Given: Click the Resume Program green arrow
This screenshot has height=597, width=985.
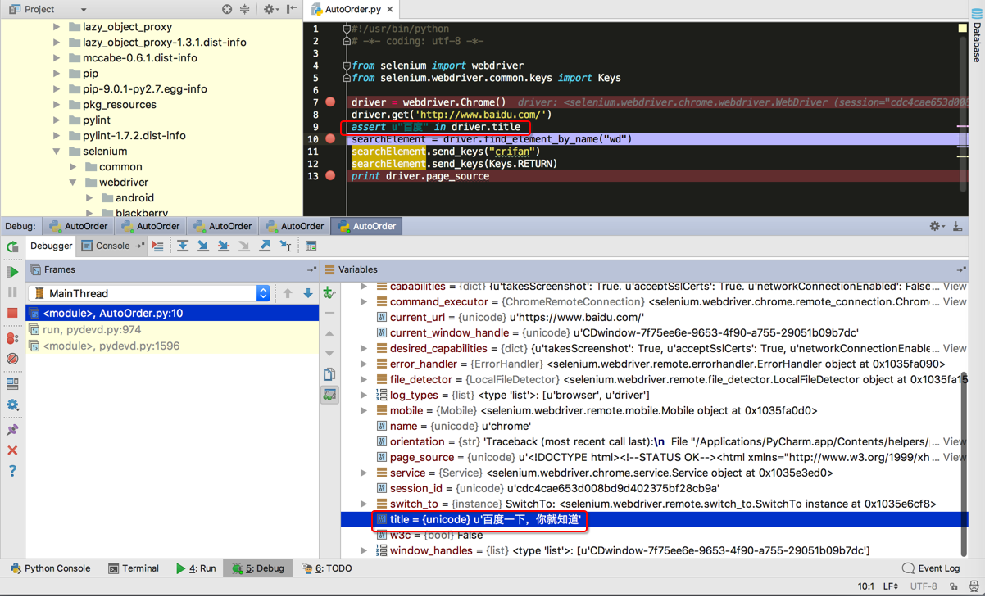Looking at the screenshot, I should click(x=12, y=272).
